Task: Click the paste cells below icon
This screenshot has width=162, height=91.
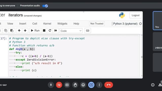Action: point(12,31)
